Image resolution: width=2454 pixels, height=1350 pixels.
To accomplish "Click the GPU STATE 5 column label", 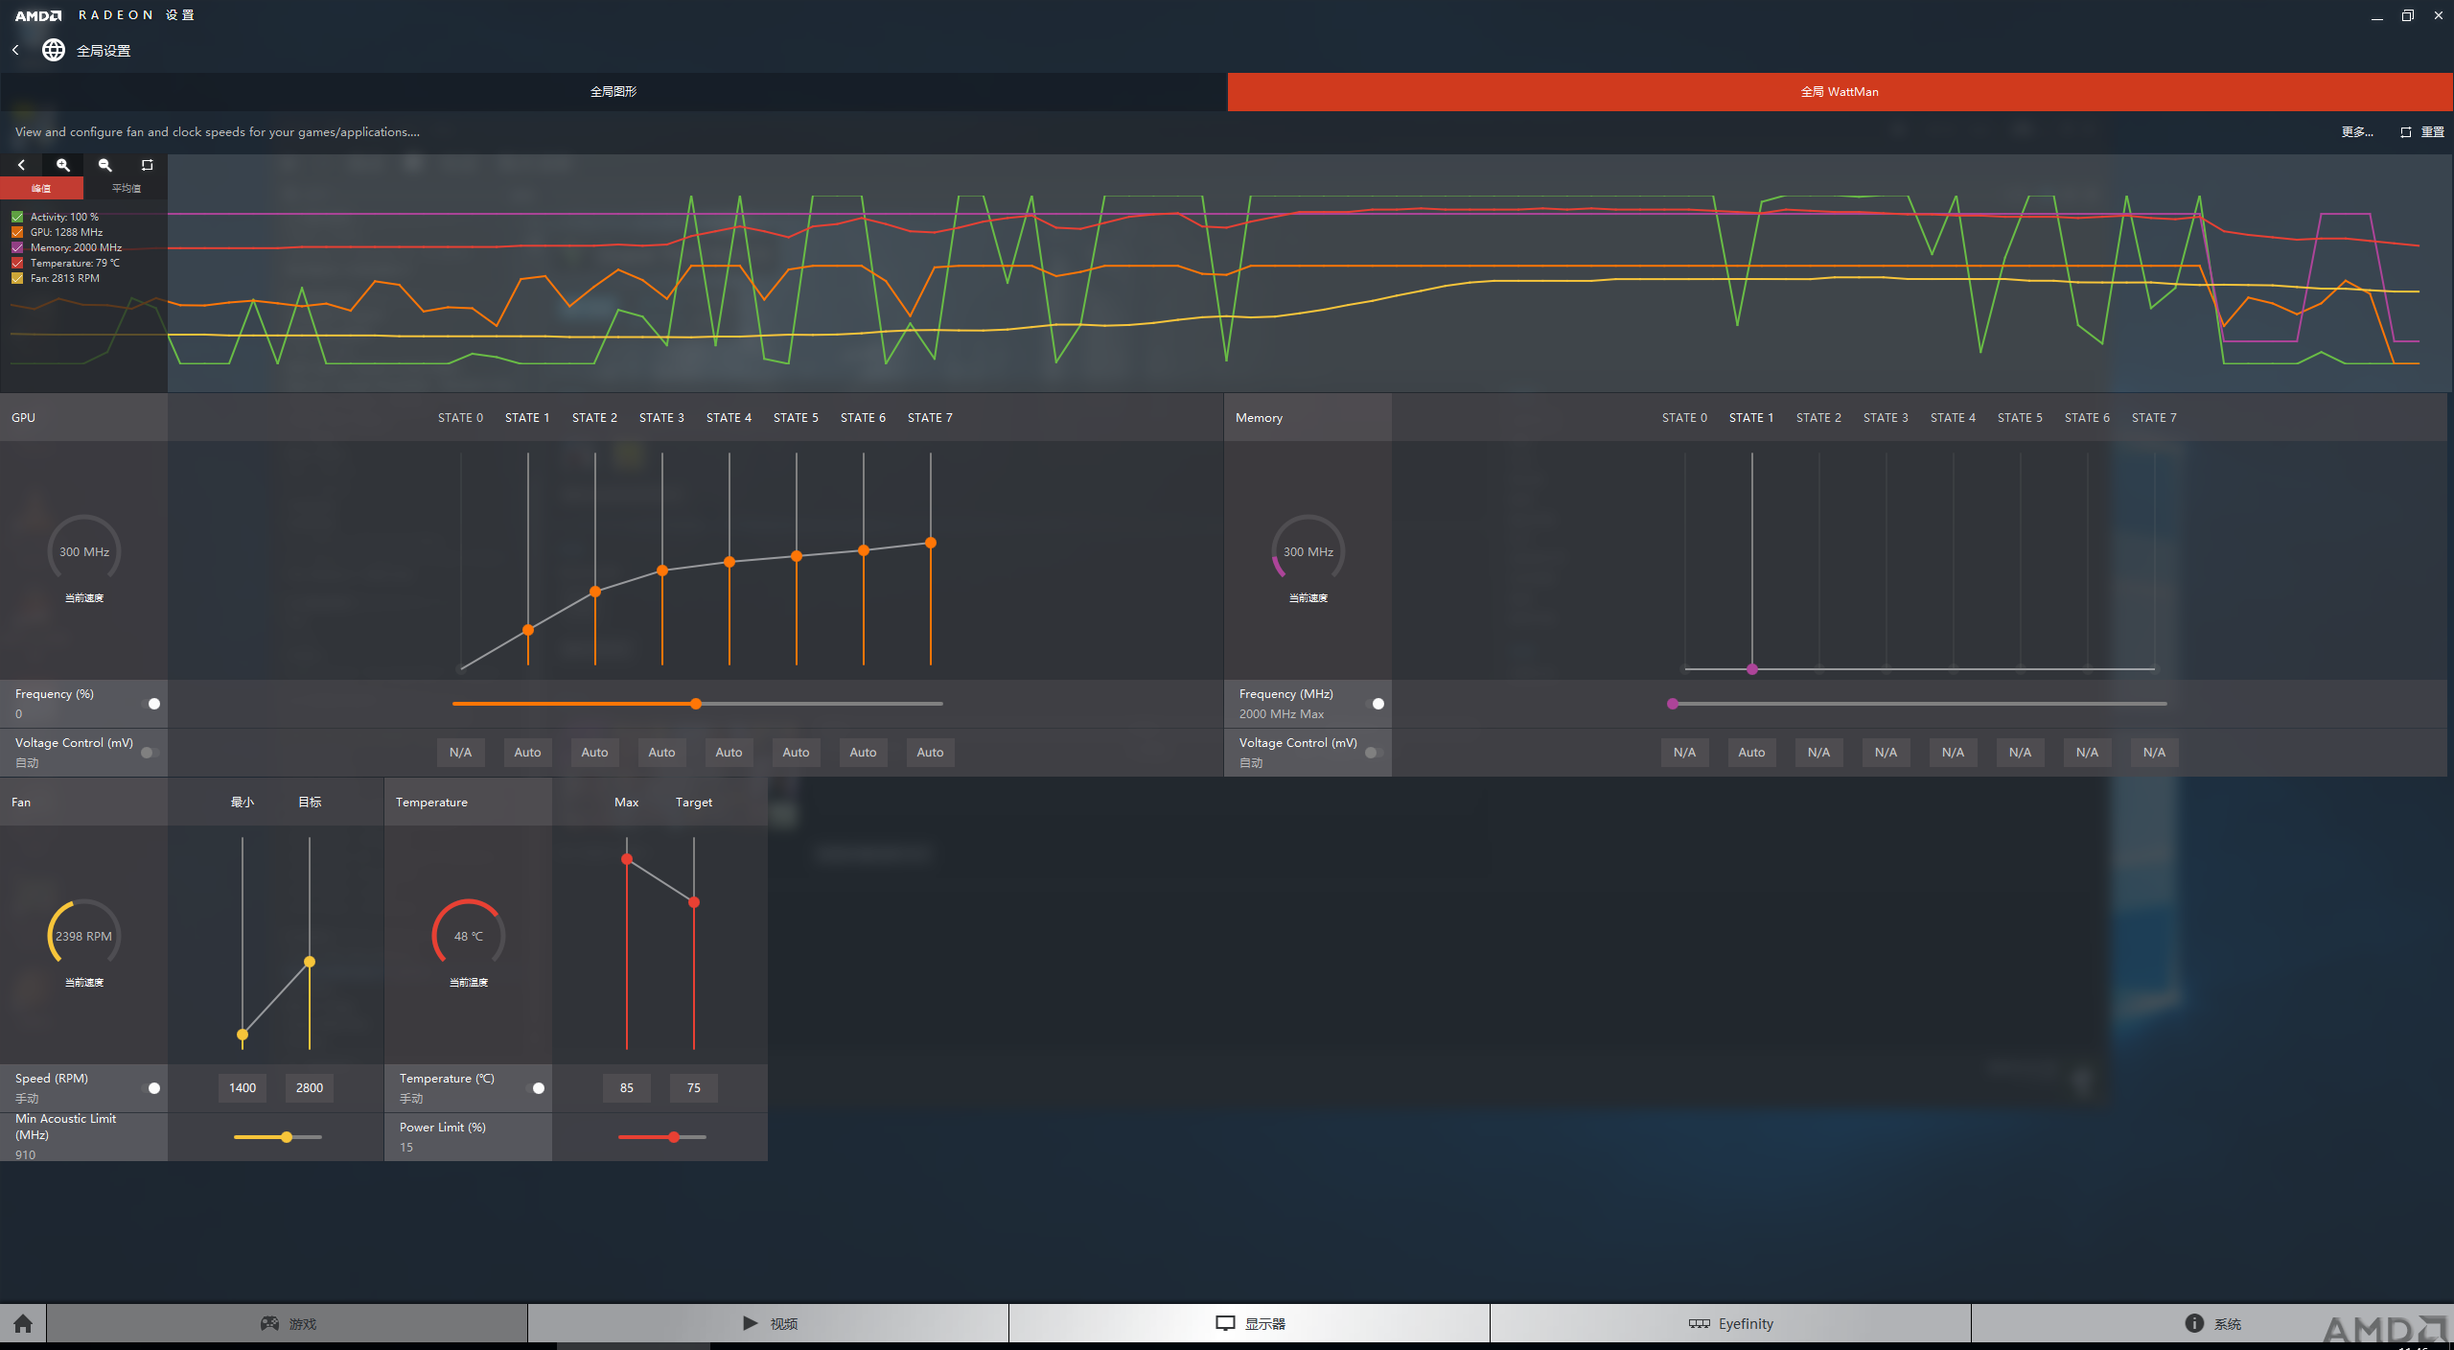I will [x=797, y=418].
